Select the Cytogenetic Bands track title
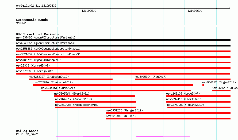The image size is (238, 140). [x=32, y=20]
